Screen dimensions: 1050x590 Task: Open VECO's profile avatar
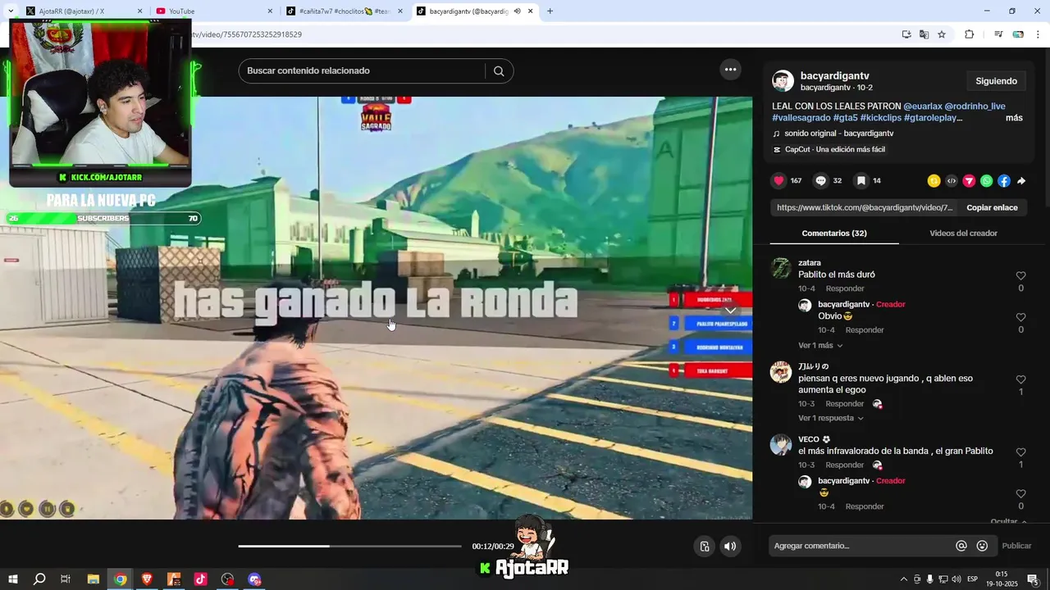pos(781,444)
